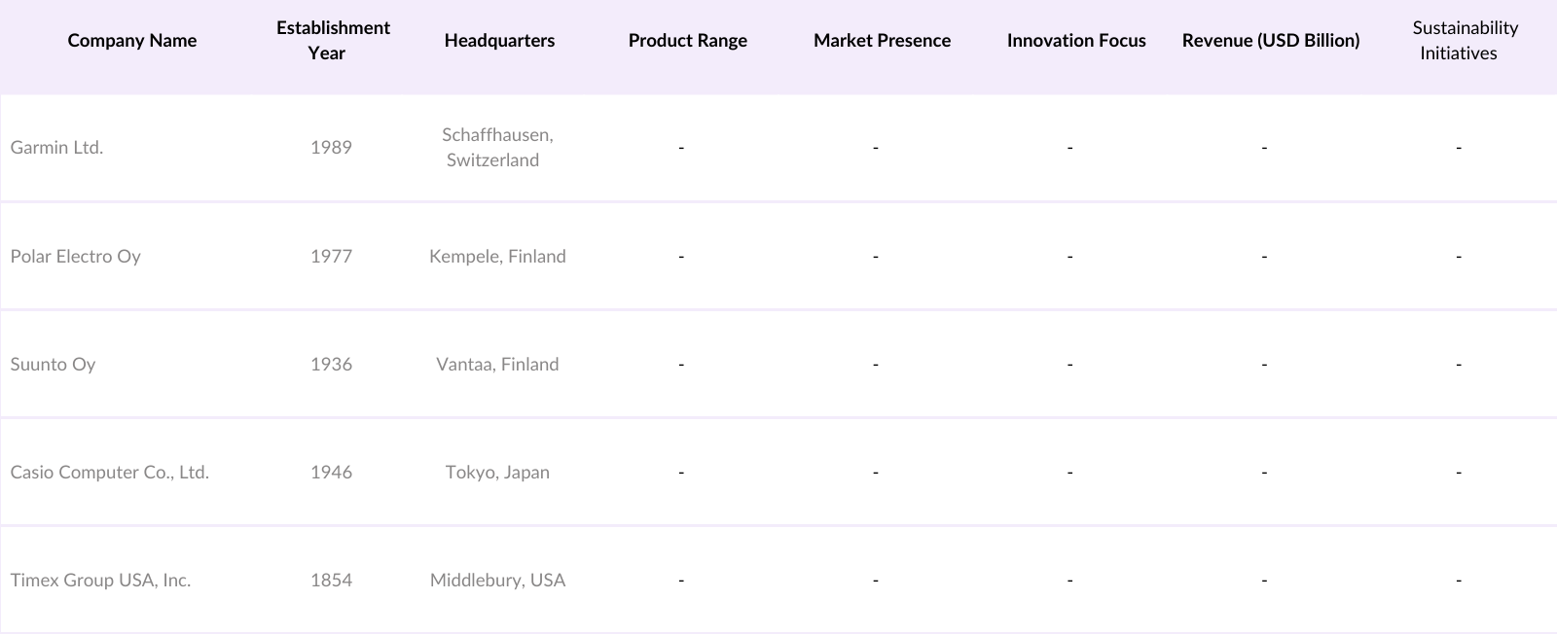Click the Vantaa, Finland headquarters cell
Screen dimensions: 1557x635
click(x=497, y=365)
